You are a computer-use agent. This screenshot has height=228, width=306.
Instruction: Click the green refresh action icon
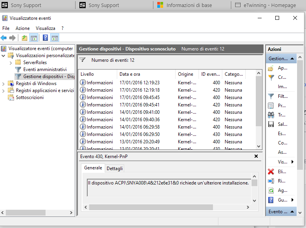coord(271,190)
